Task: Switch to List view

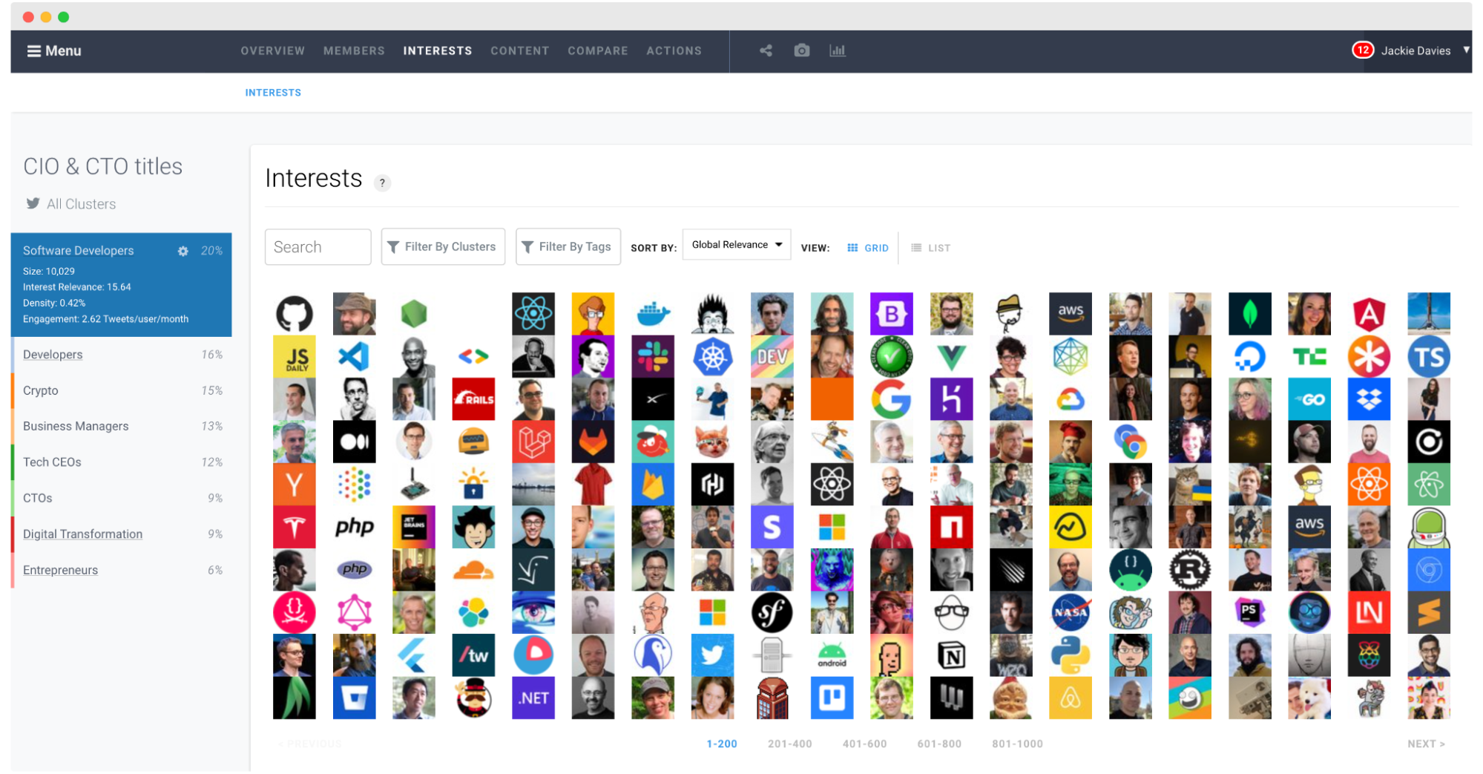Action: [x=930, y=248]
